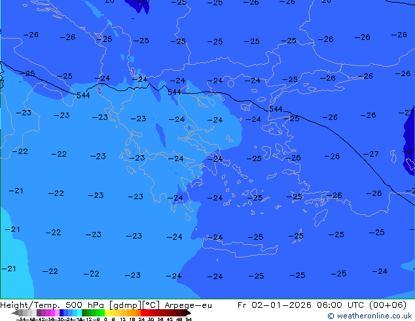The width and height of the screenshot is (415, 321).
Task: Click the '54' maximum value under the color scale
Action: pos(189,319)
